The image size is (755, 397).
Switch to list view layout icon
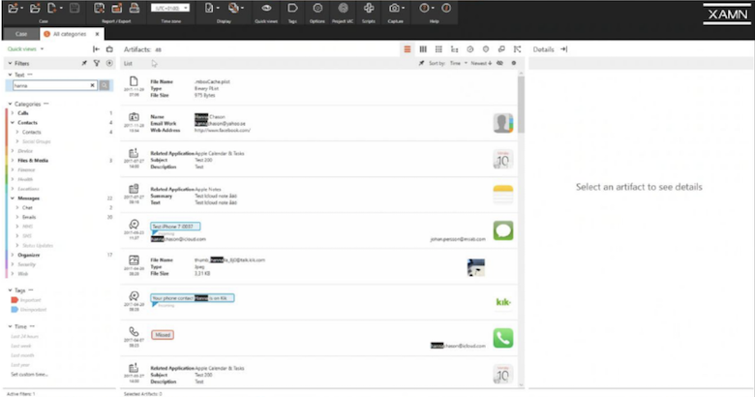408,49
